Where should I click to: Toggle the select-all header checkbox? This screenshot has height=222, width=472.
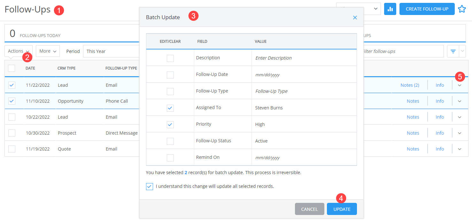[12, 68]
